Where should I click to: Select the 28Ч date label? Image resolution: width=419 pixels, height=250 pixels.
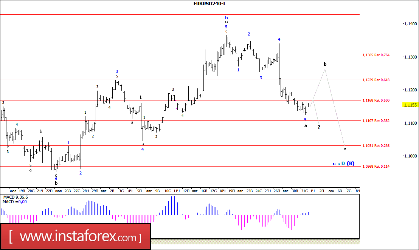tap(86, 191)
